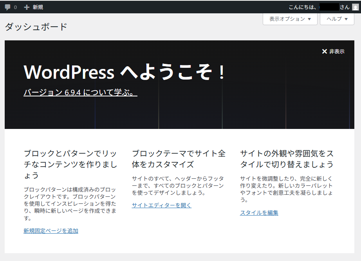Viewport: 361px width, 261px height.
Task: Click the plus icon beside 新規
Action: coord(27,7)
